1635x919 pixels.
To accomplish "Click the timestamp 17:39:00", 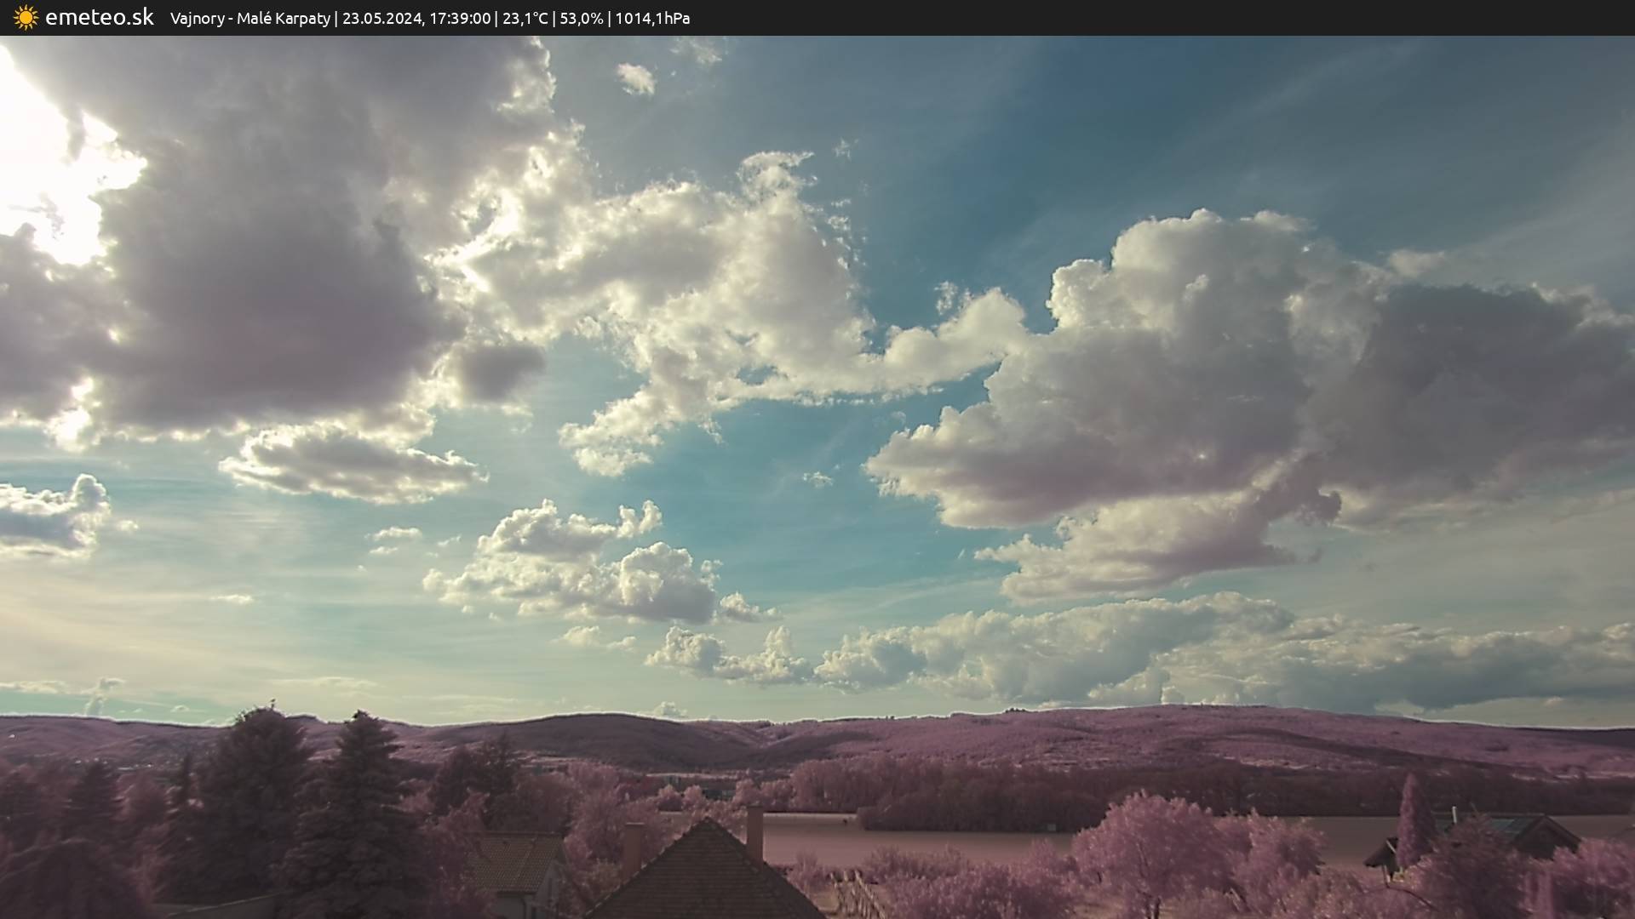I will [x=460, y=18].
